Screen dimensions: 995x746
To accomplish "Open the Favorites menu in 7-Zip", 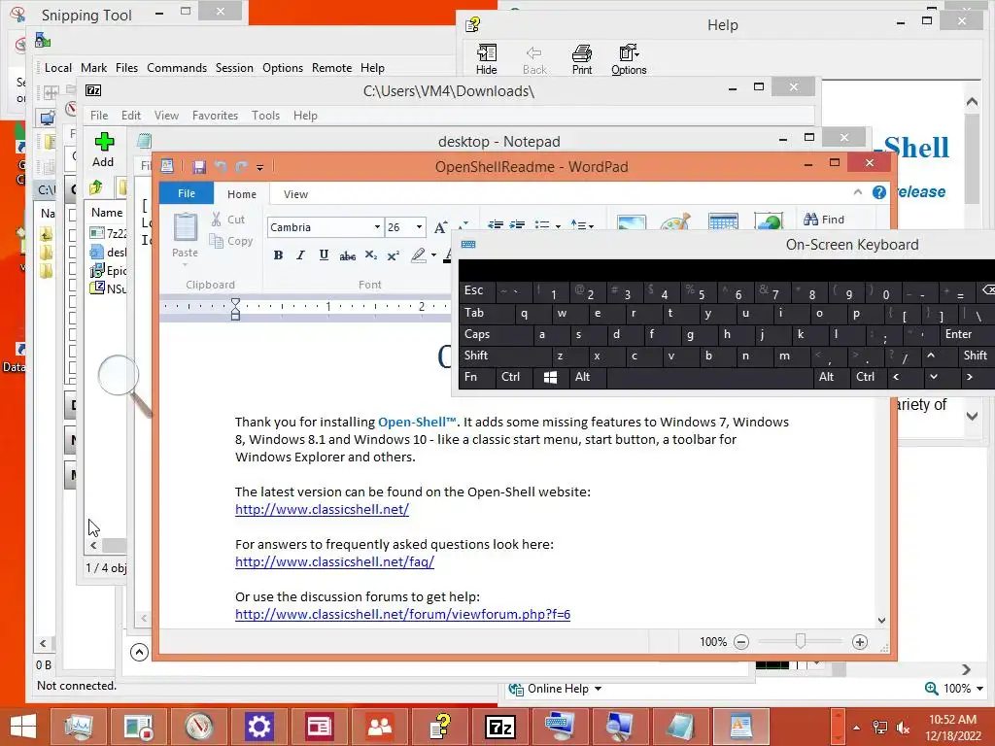I will pos(215,116).
